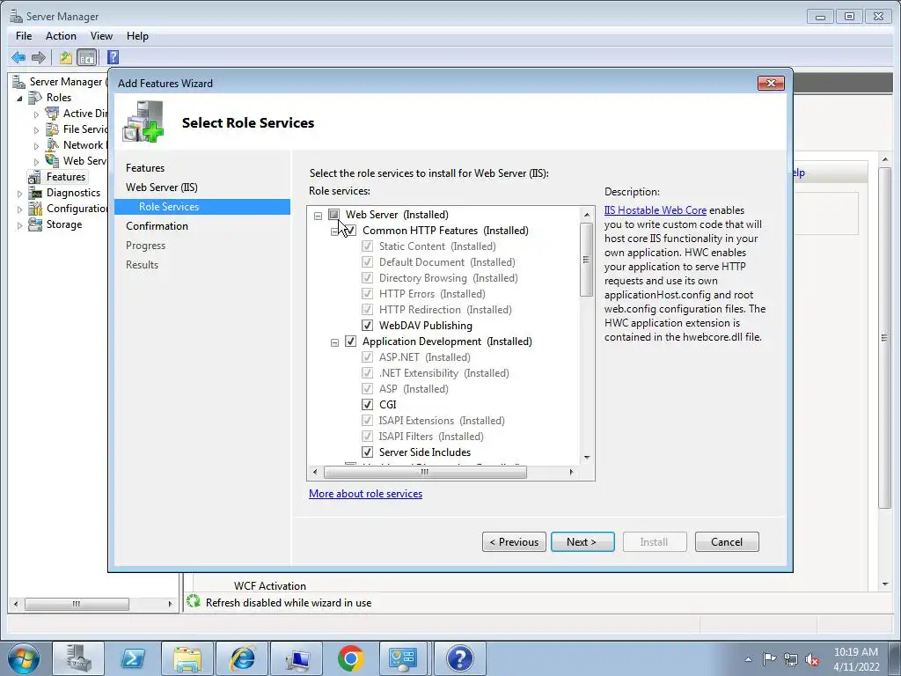Go to the Web Server (IIS) wizard step
This screenshot has width=901, height=676.
tap(162, 187)
